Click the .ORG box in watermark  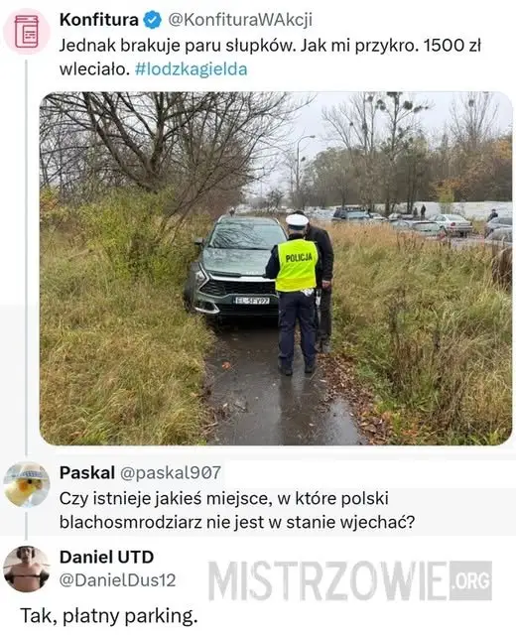[x=470, y=580]
